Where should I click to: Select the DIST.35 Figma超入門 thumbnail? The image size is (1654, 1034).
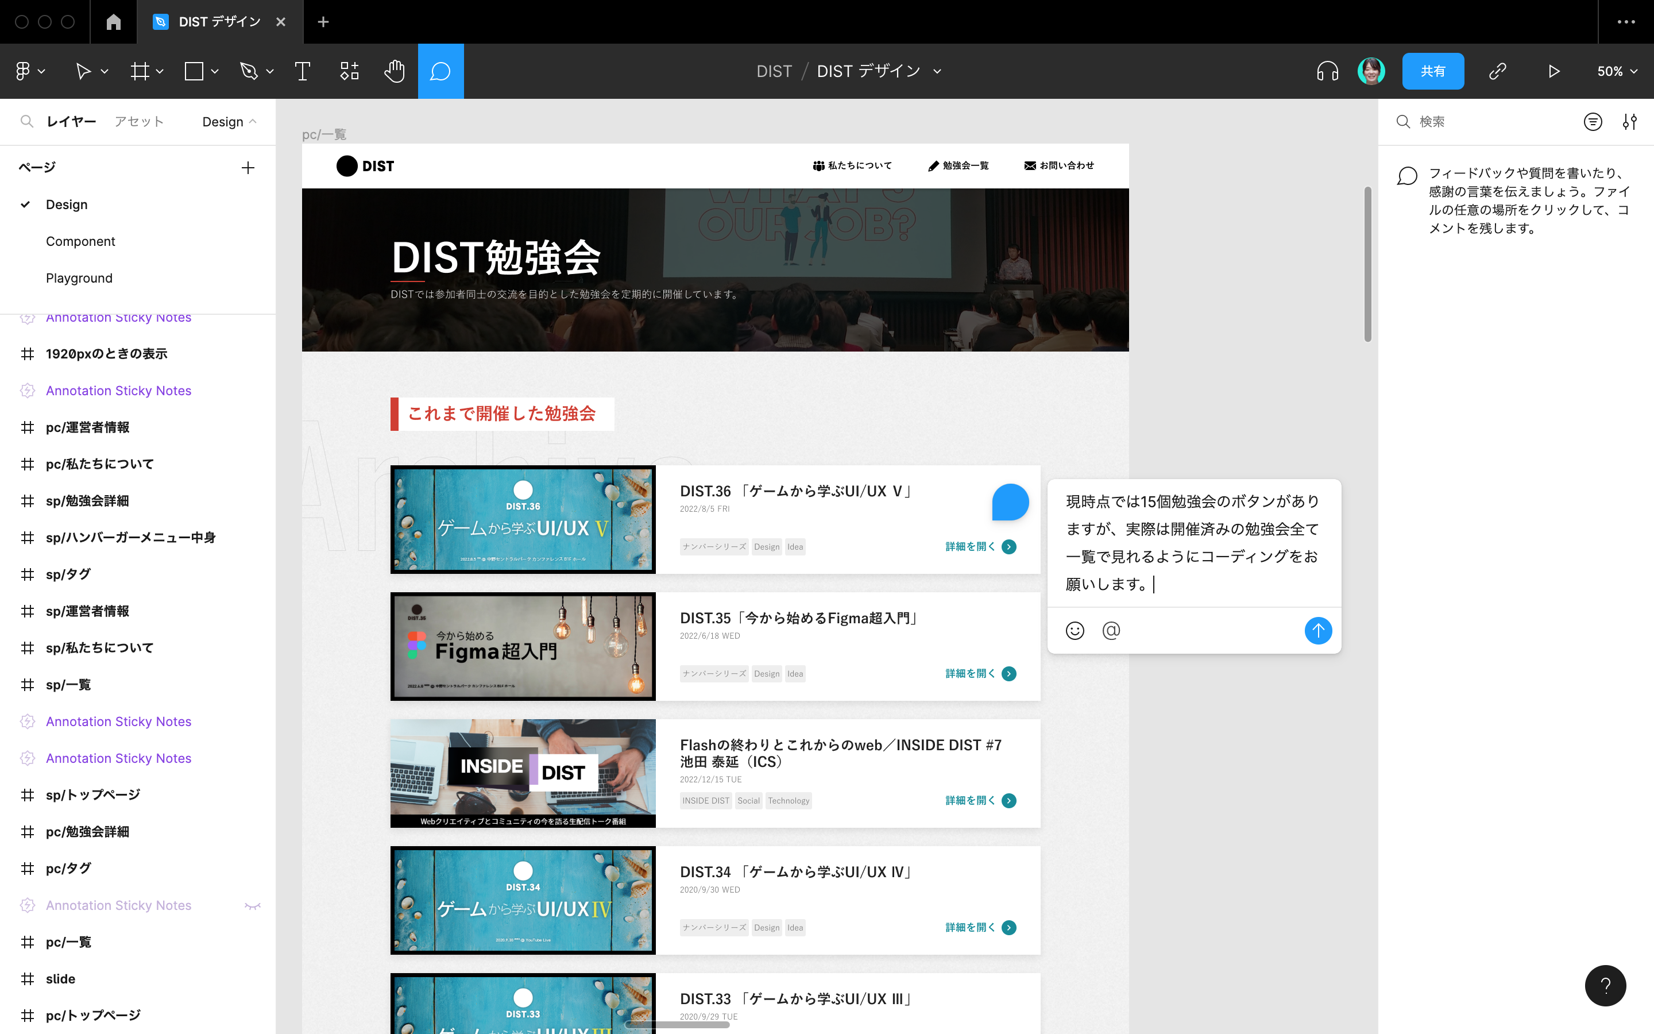click(523, 646)
